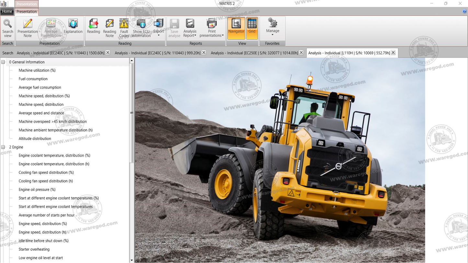
Task: Select Fuel consumption in the tree
Action: (33, 79)
